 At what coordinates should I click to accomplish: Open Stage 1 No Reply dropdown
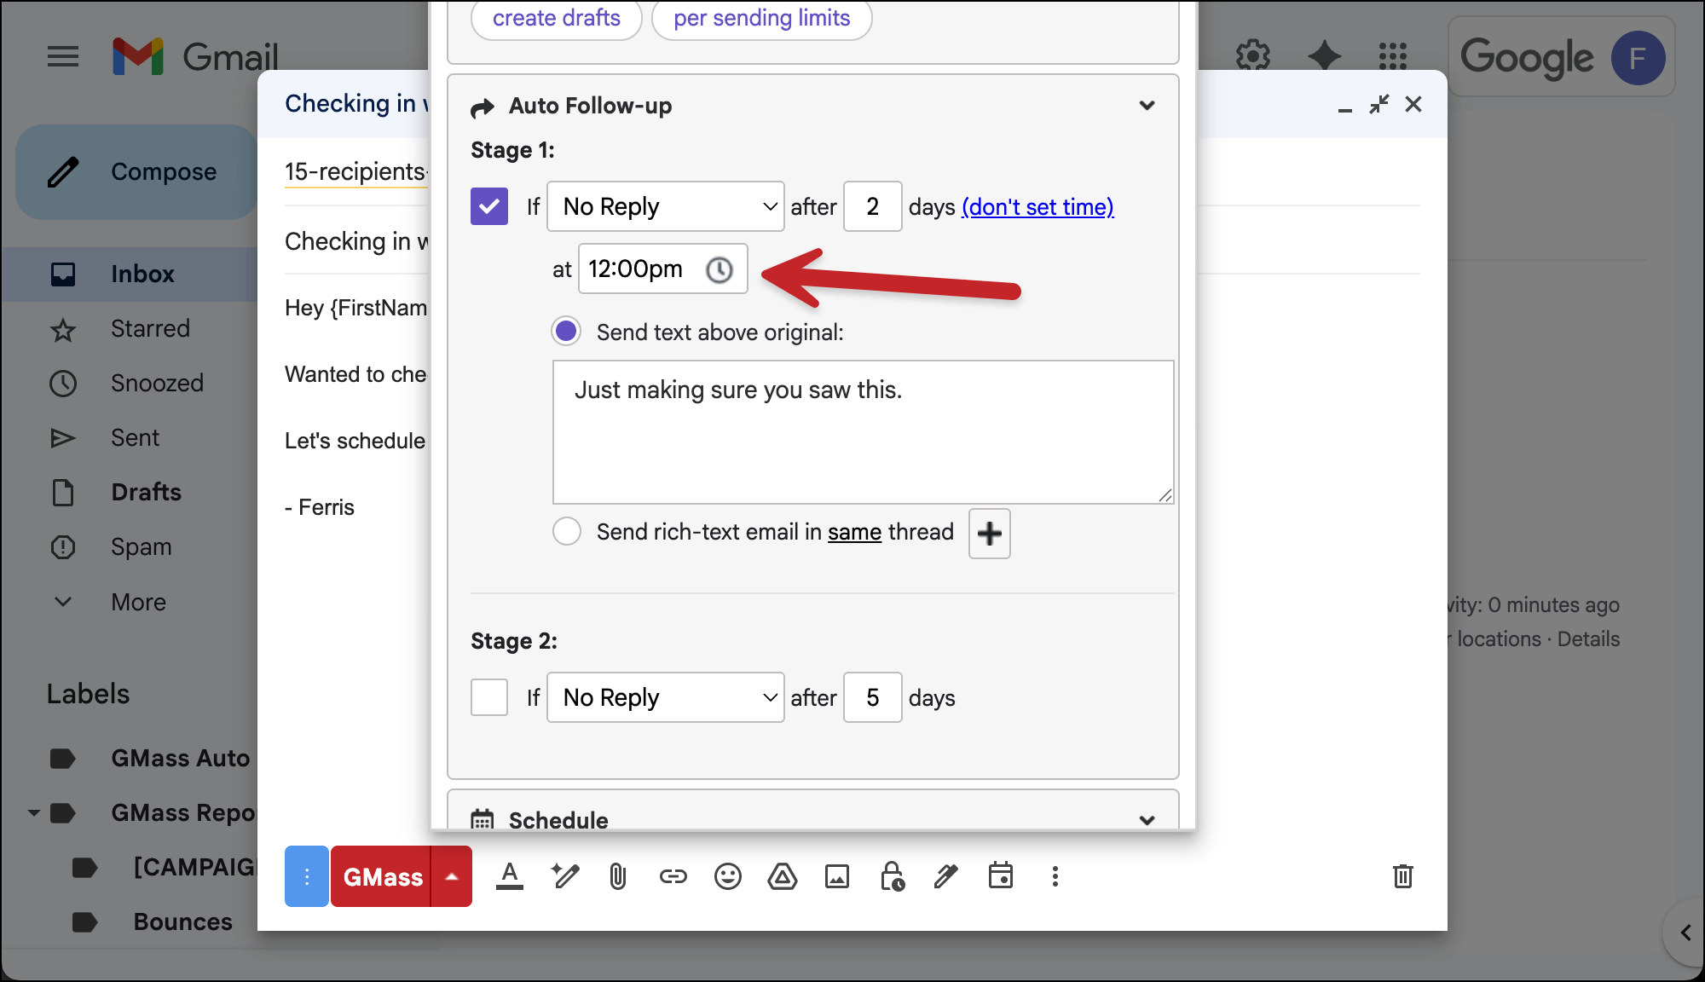(x=665, y=206)
